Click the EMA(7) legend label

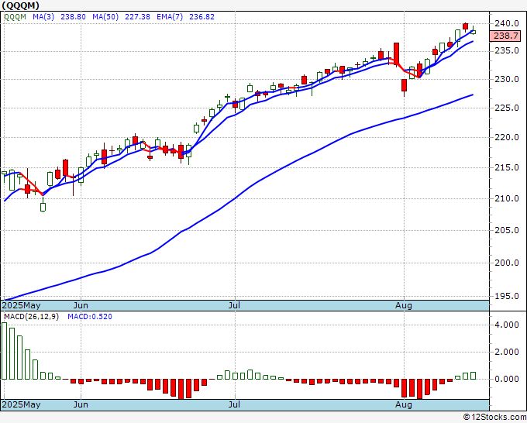coord(170,17)
